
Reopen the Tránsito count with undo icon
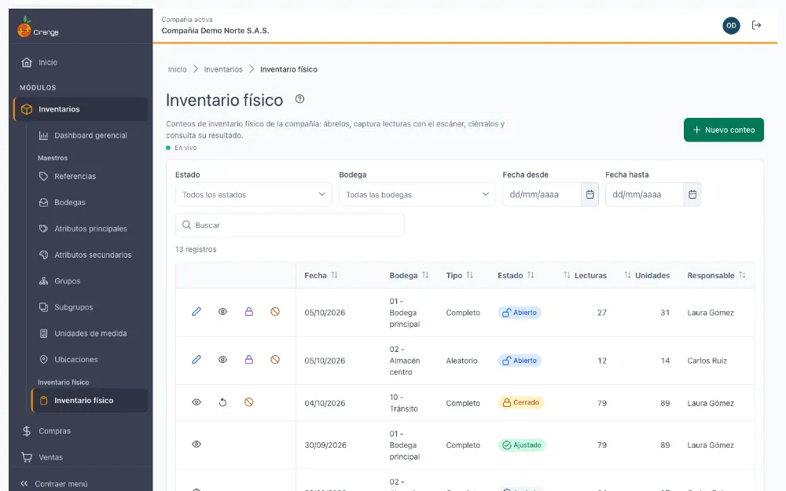point(222,402)
